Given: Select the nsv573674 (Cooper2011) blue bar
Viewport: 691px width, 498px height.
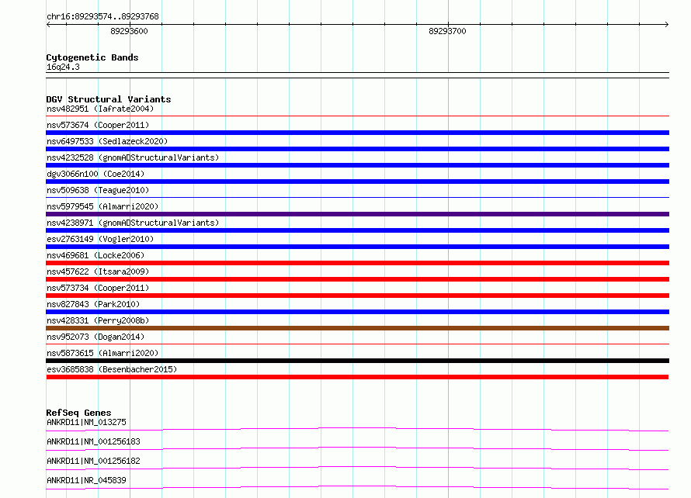Looking at the screenshot, I should [357, 133].
